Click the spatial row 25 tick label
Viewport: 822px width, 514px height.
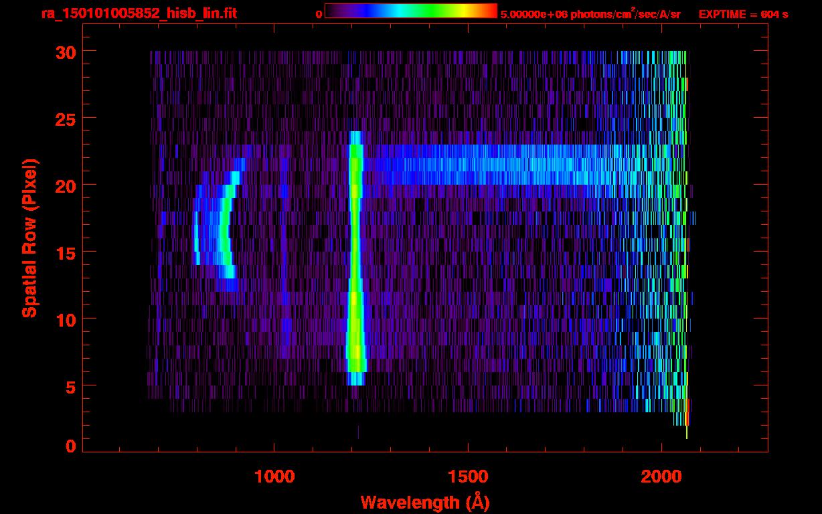(x=66, y=118)
